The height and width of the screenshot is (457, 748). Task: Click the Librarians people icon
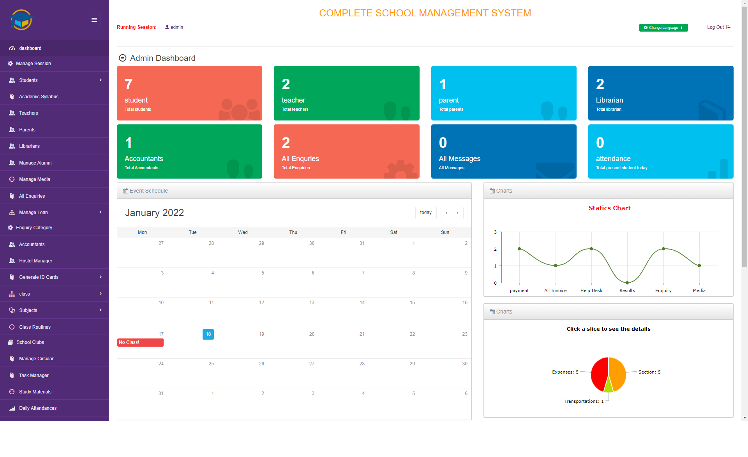[x=11, y=146]
